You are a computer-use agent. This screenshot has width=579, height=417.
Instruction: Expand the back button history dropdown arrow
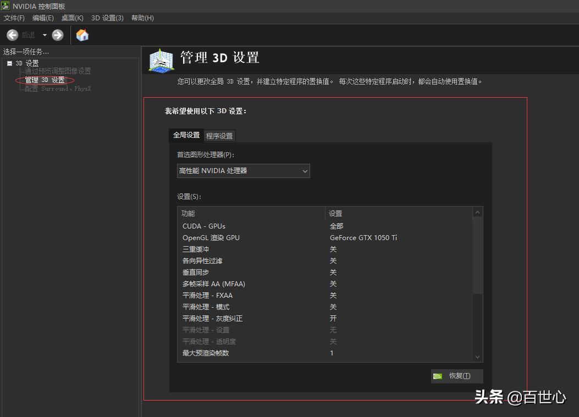45,35
